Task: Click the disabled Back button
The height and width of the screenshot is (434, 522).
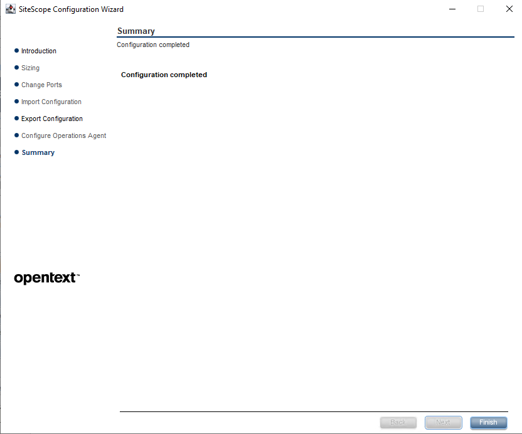Action: click(x=398, y=422)
